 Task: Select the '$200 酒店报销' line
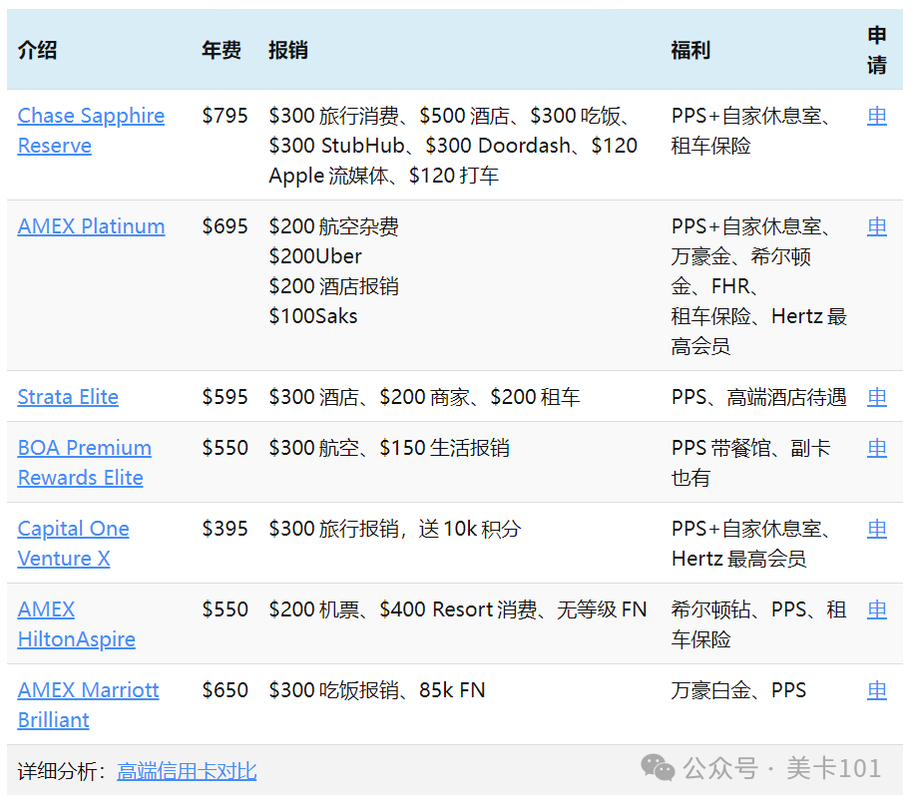point(333,286)
